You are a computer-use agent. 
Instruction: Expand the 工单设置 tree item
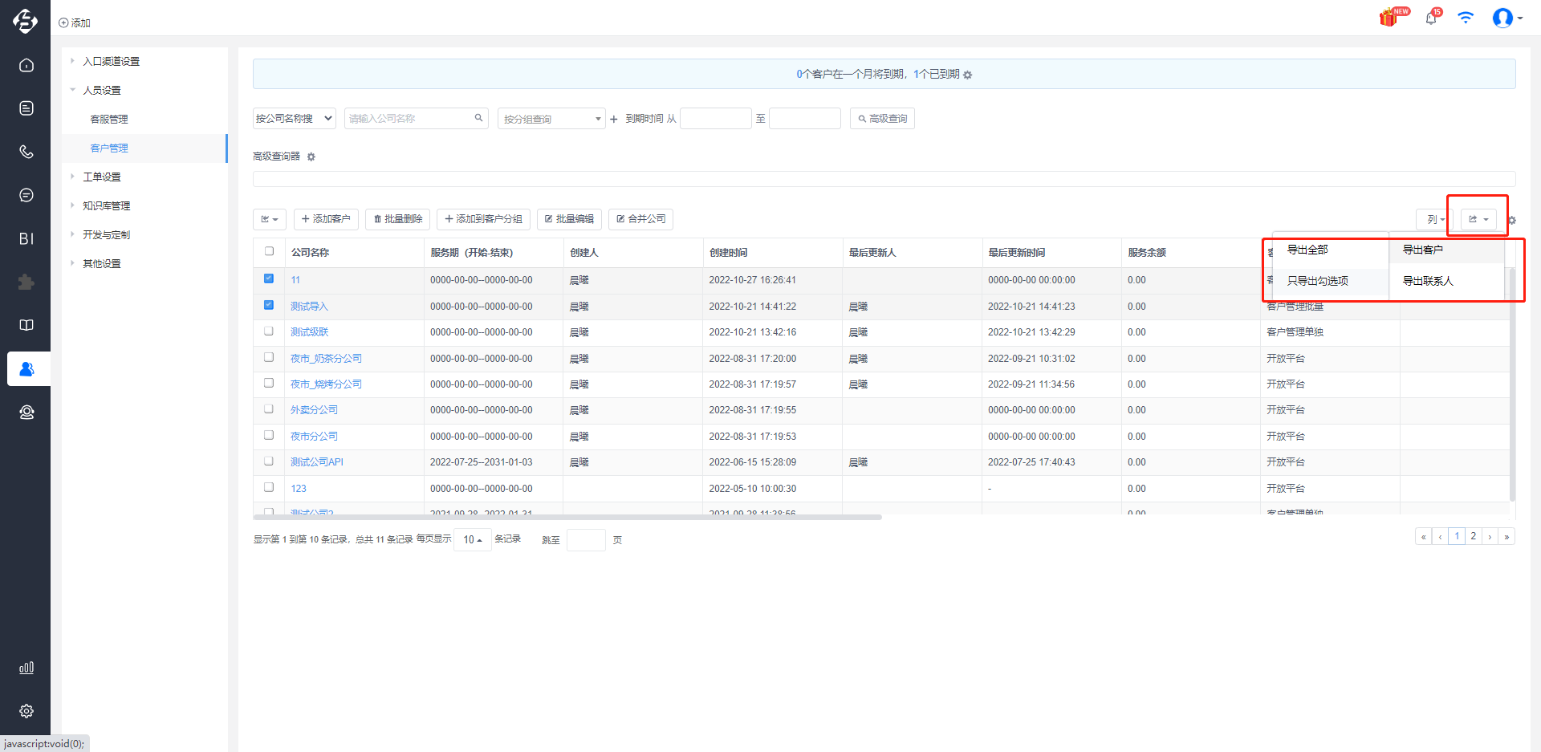pyautogui.click(x=102, y=177)
